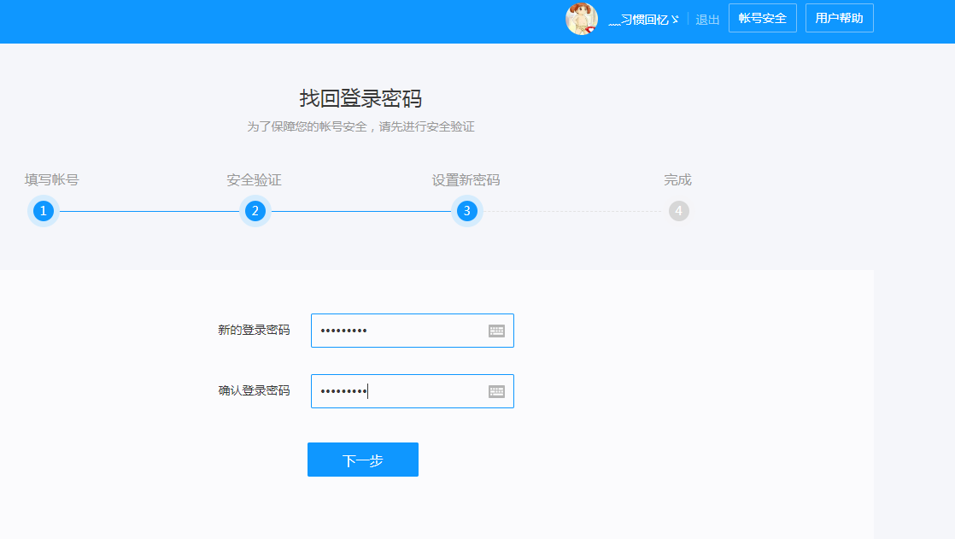Click the 用户帮助 button in the header
Screen dimensions: 955x539
[x=839, y=17]
